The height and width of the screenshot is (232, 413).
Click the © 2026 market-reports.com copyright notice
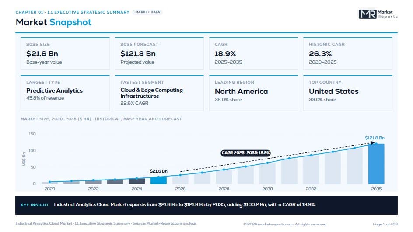pos(285,224)
